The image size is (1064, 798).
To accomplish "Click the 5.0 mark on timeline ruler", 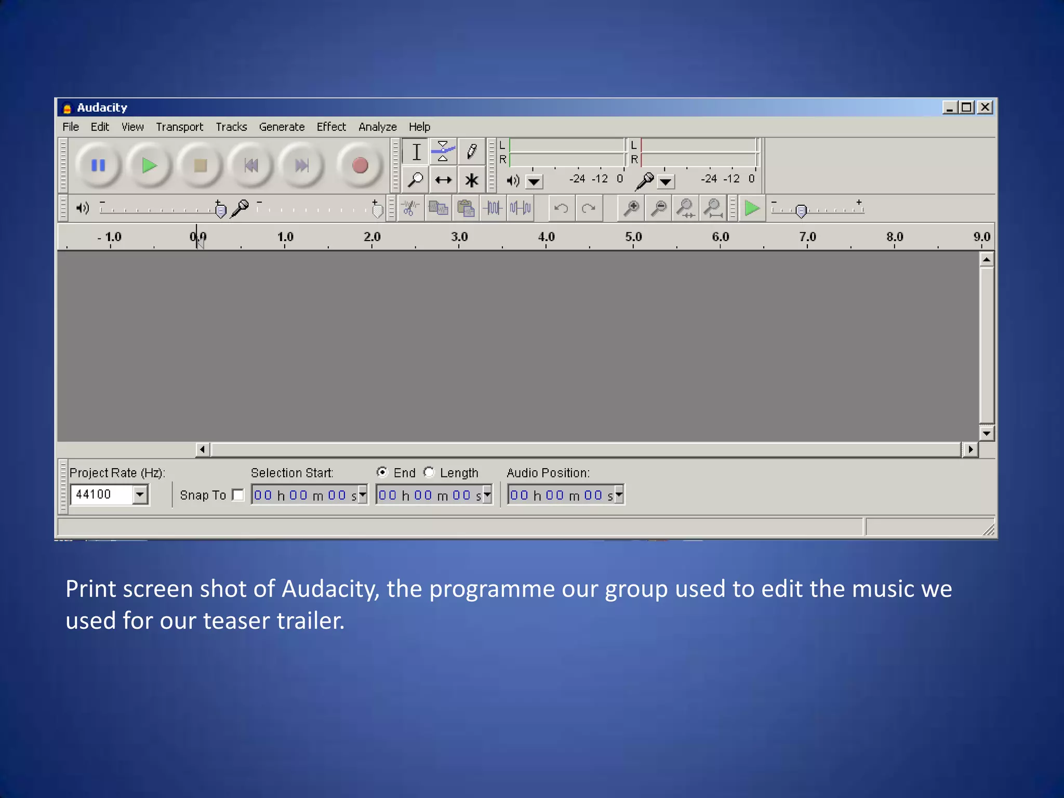I will [x=633, y=237].
